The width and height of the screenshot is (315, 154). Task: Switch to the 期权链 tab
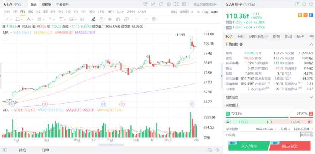pos(46,4)
